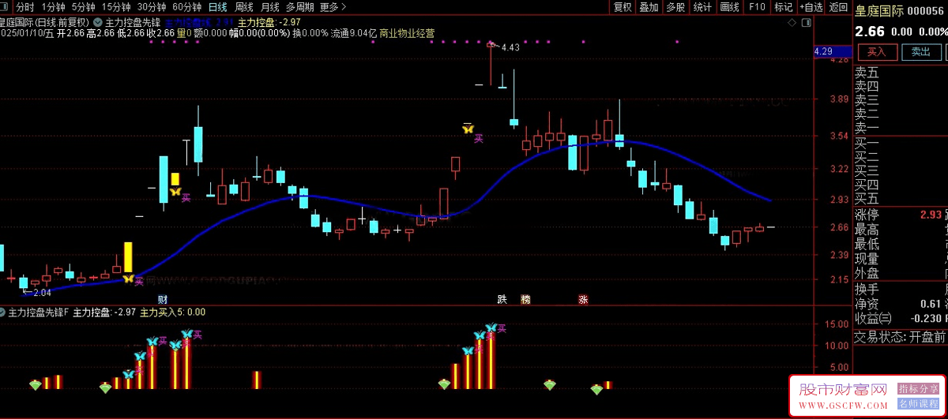Click the 主力买入5 sub-indicator value label
The image size is (948, 419).
click(172, 313)
